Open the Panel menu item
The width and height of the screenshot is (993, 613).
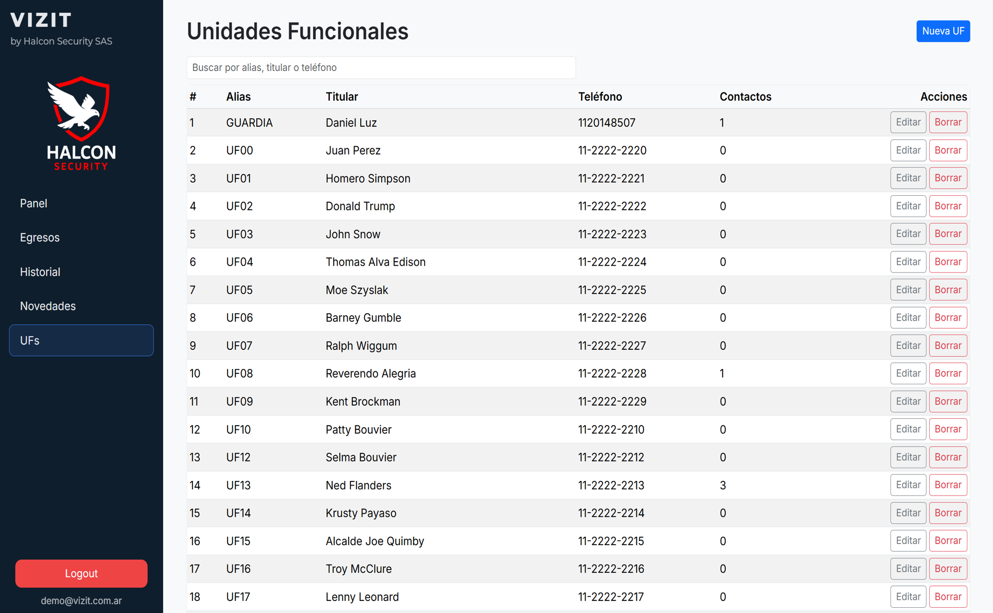click(x=33, y=203)
